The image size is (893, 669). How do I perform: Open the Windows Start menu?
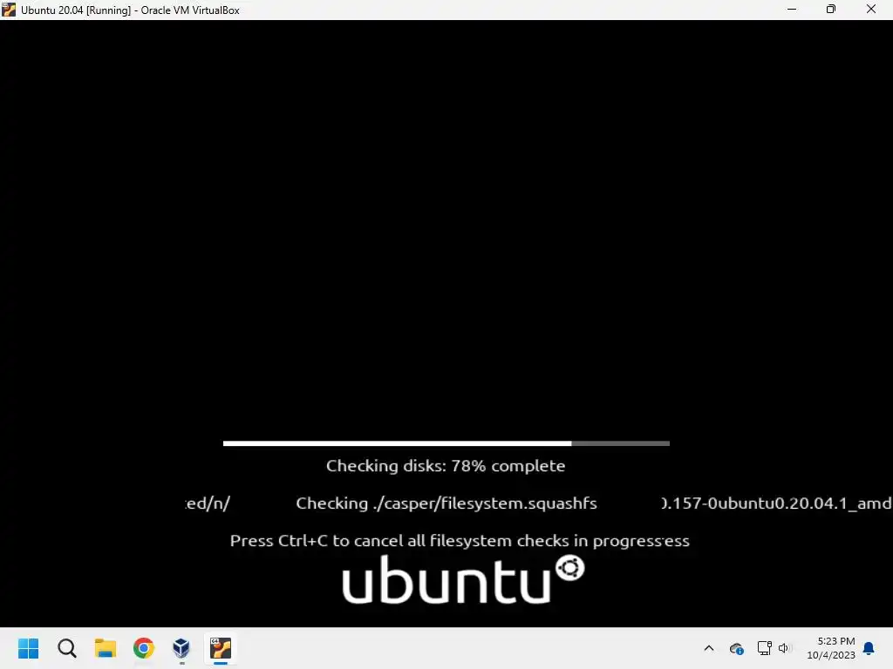click(x=28, y=648)
